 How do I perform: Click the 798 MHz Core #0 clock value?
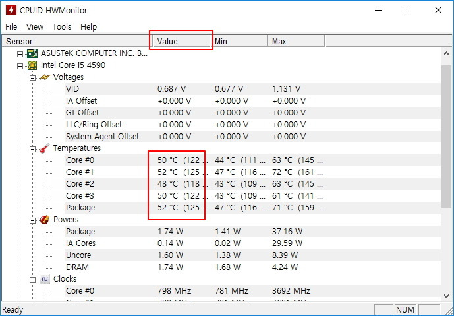175,291
